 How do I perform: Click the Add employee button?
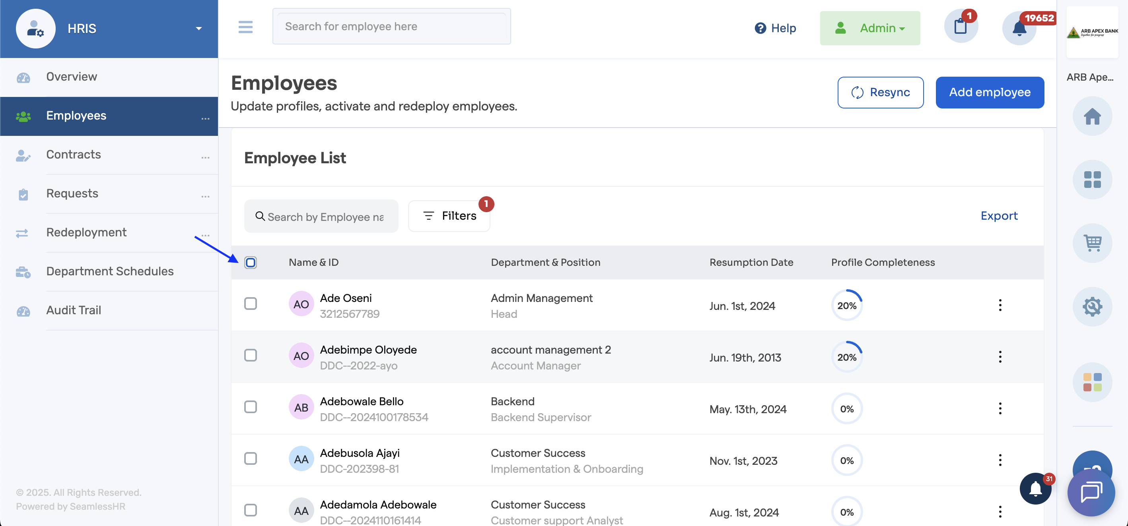990,92
